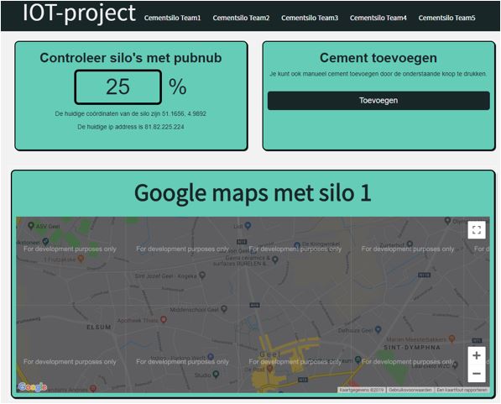Click the Google maps met silo 1 heading

pos(253,193)
